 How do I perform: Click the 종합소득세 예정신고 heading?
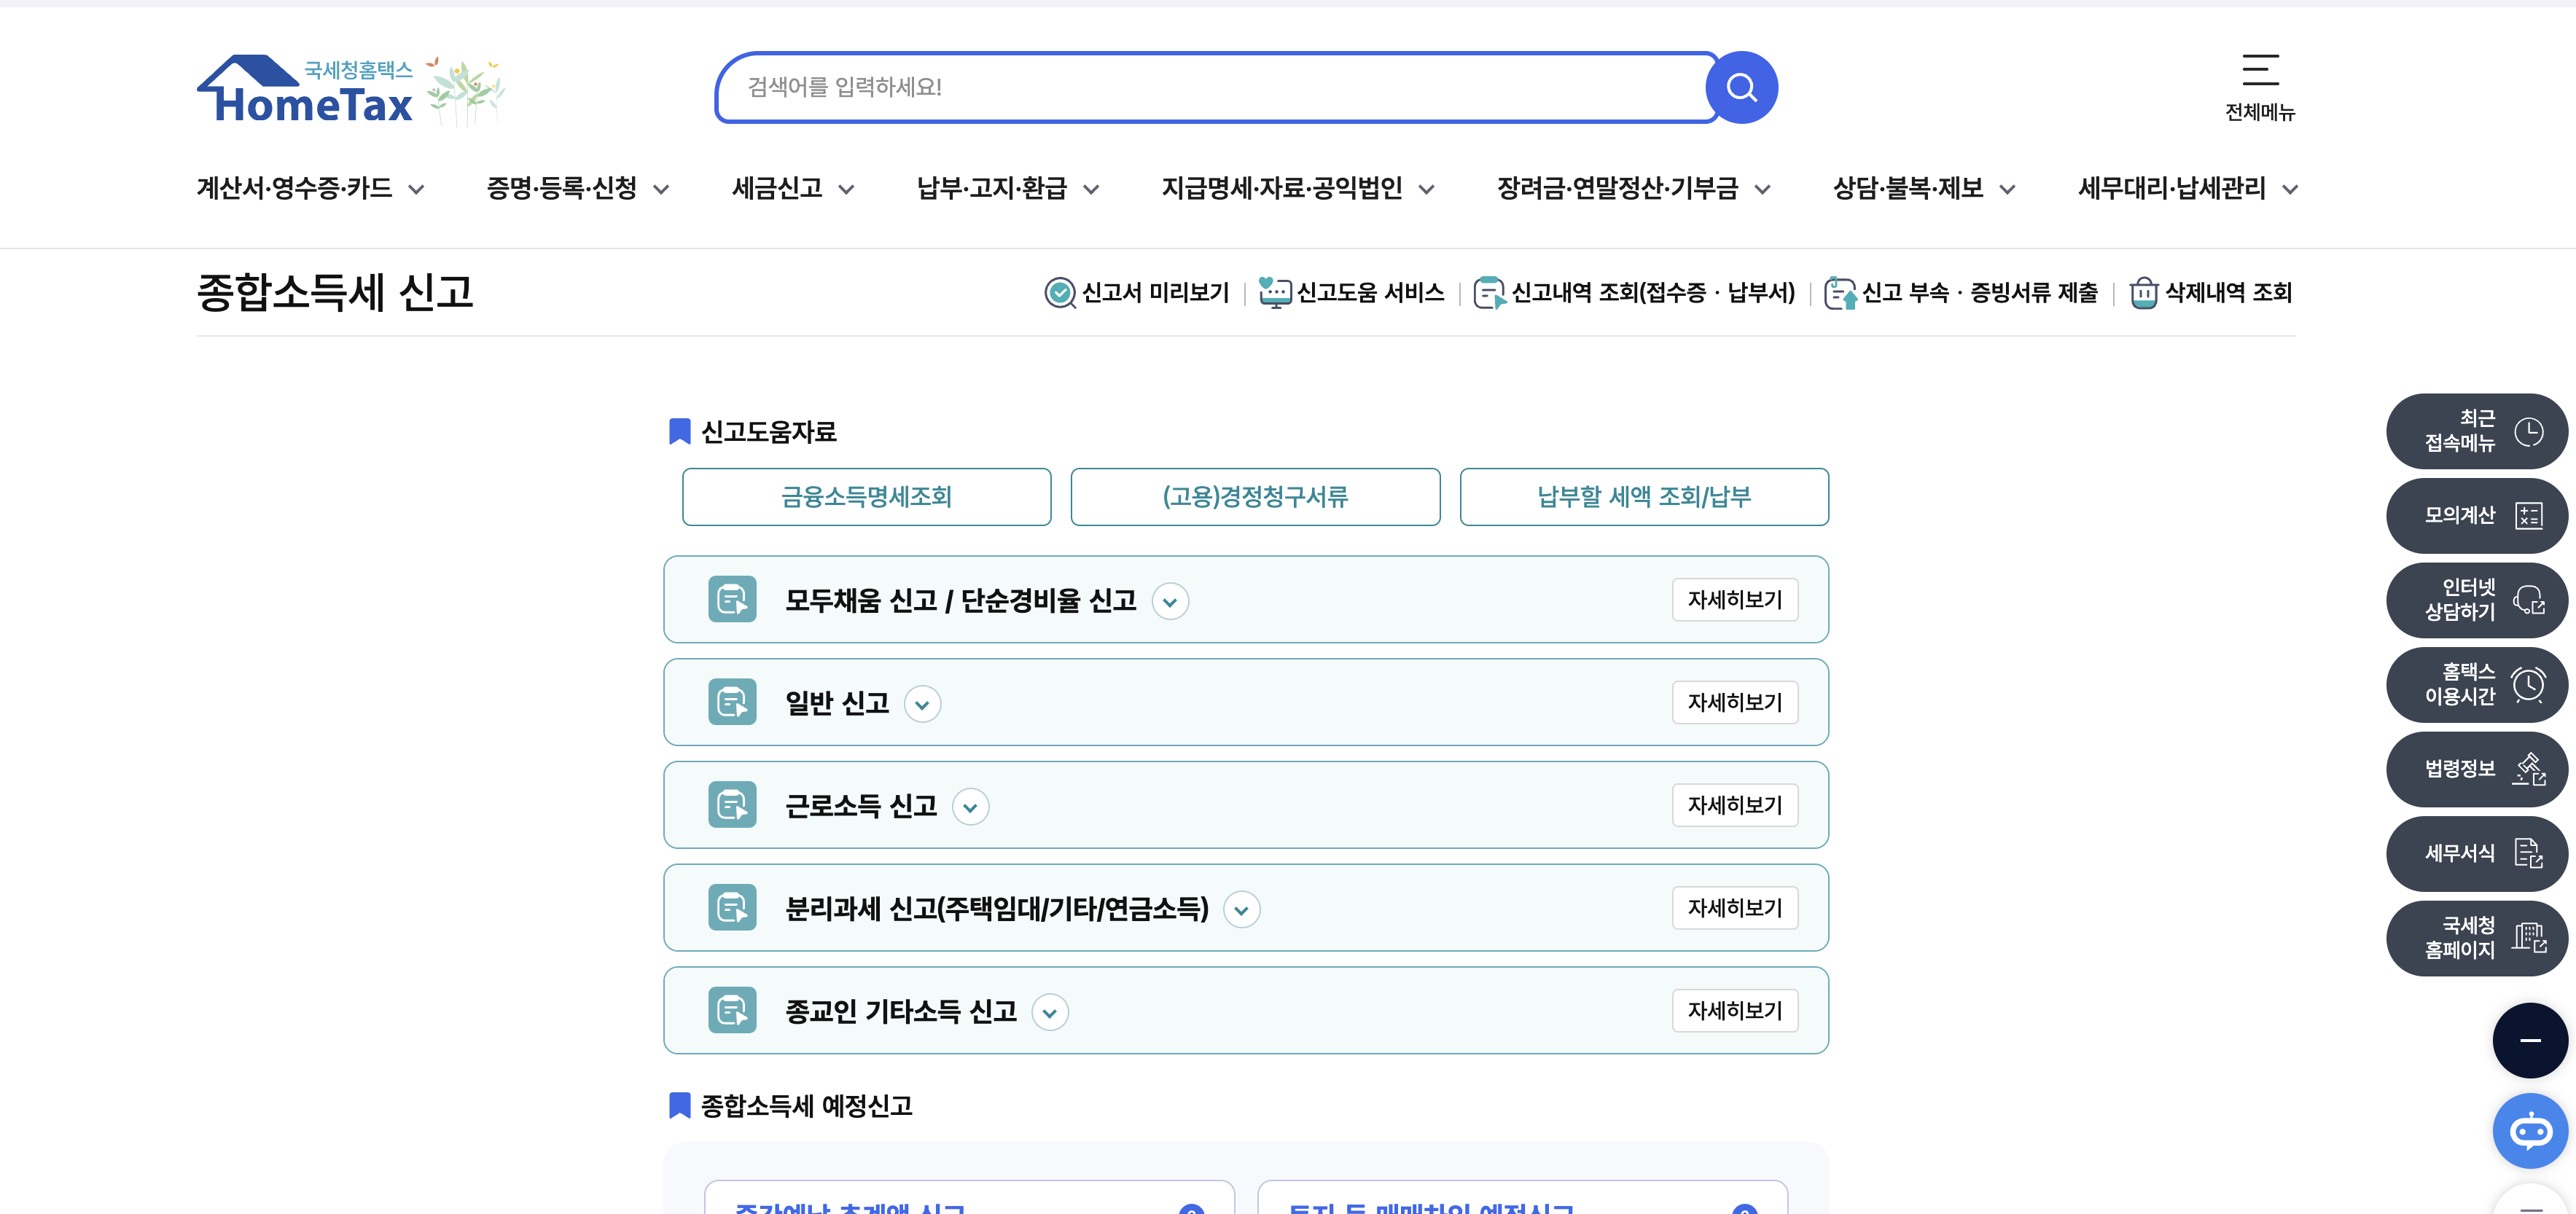point(806,1106)
